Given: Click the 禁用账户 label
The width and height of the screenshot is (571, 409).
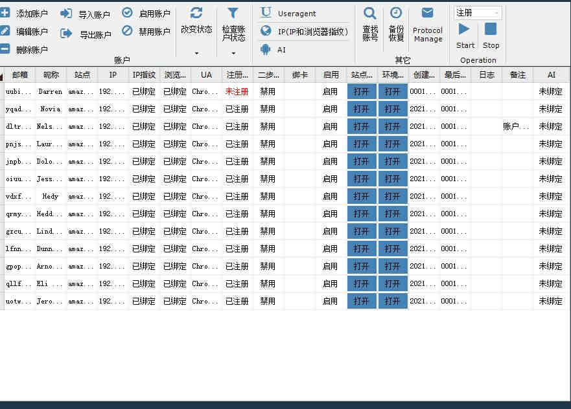Looking at the screenshot, I should (155, 32).
